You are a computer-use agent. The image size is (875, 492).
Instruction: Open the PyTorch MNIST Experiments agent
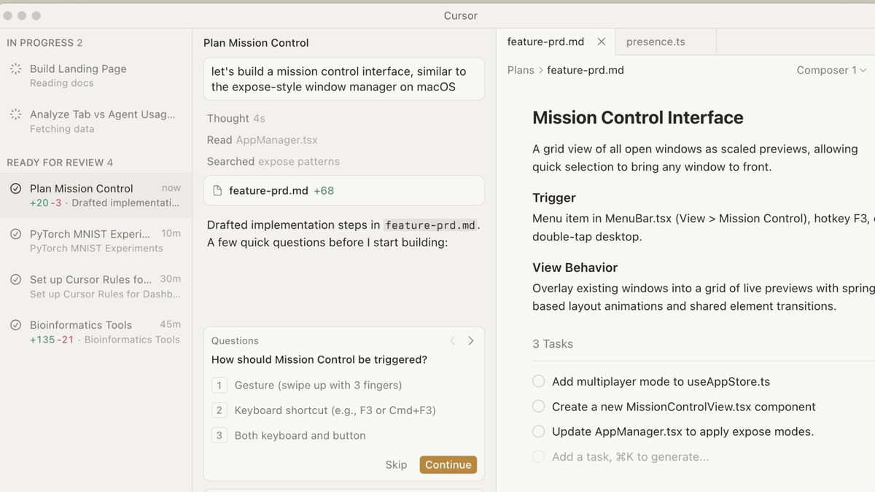pos(96,241)
